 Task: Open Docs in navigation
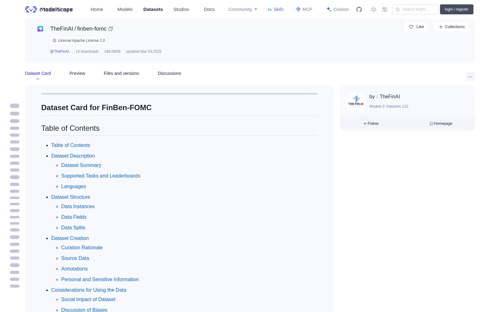click(209, 9)
